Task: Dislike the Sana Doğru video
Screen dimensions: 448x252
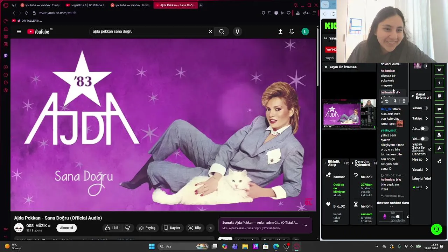Action: tap(128, 228)
